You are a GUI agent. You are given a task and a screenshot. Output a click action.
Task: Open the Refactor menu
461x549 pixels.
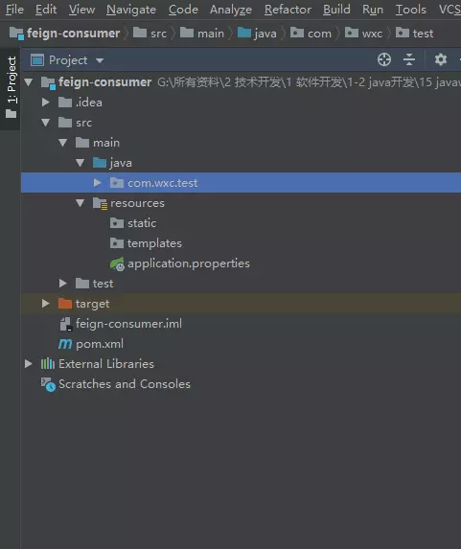pyautogui.click(x=288, y=10)
